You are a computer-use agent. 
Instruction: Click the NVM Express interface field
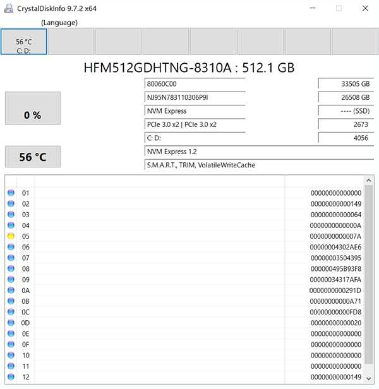point(195,111)
